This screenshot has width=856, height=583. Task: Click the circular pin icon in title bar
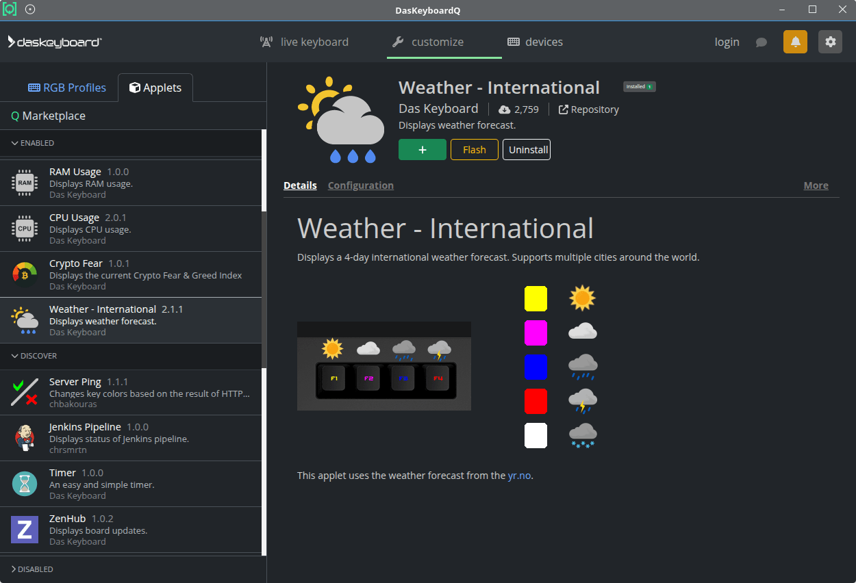click(x=30, y=10)
